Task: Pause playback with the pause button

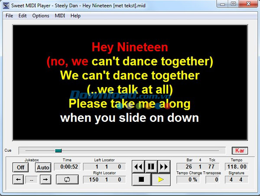Action: coord(151,167)
